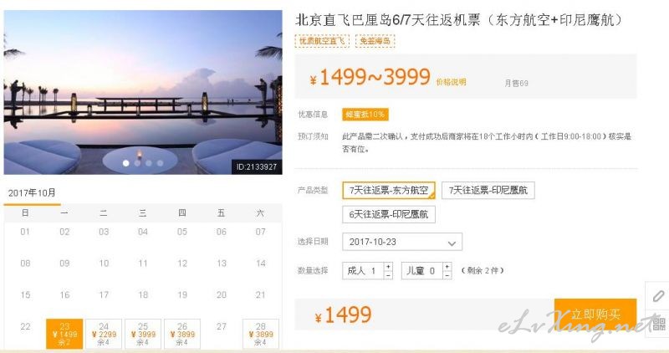Viewport: 669px width, 353px height.
Task: Open the 价格说明 price explanation link
Action: (451, 82)
